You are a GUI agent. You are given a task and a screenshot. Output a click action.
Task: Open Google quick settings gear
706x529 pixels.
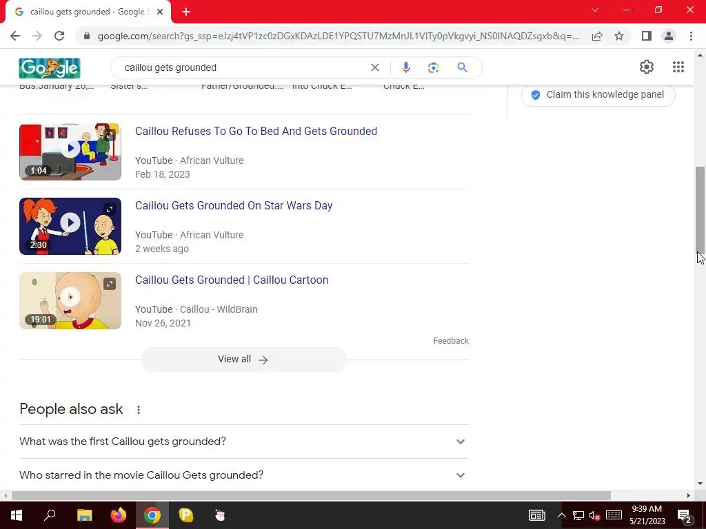[x=647, y=67]
